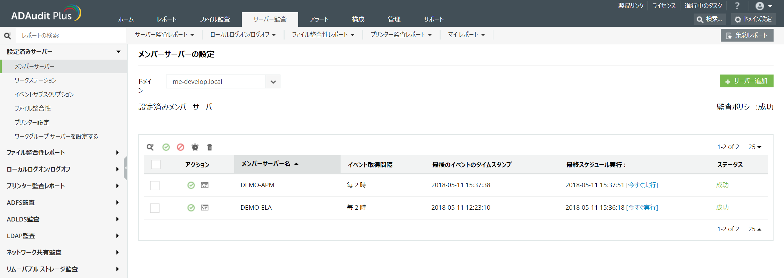Image resolution: width=784 pixels, height=278 pixels.
Task: Tick the checkbox for DEMO-APM row
Action: [x=155, y=185]
